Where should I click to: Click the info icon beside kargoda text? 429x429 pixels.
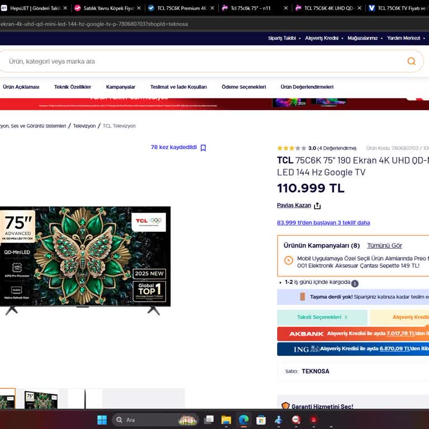[x=355, y=283]
